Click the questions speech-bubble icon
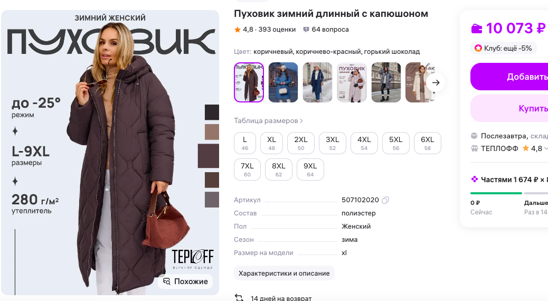Image resolution: width=548 pixels, height=301 pixels. (306, 30)
